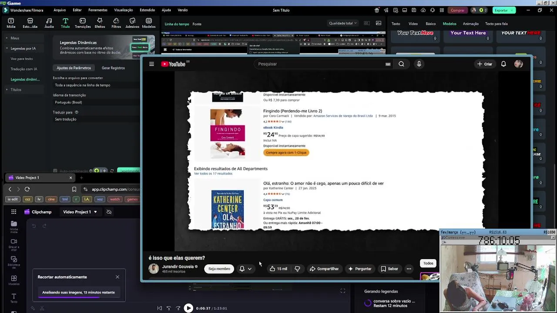Select the Tradução com IA item
Image resolution: width=557 pixels, height=313 pixels.
tap(24, 69)
